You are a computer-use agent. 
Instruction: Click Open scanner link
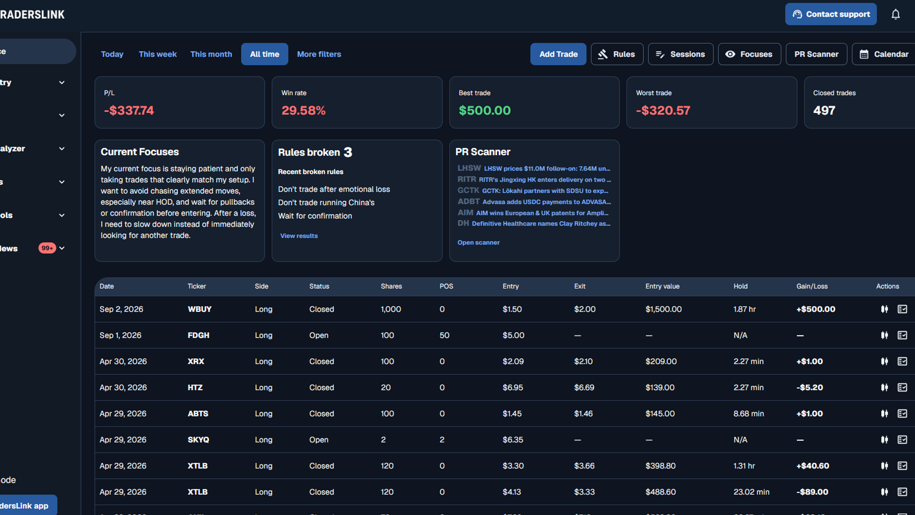478,242
